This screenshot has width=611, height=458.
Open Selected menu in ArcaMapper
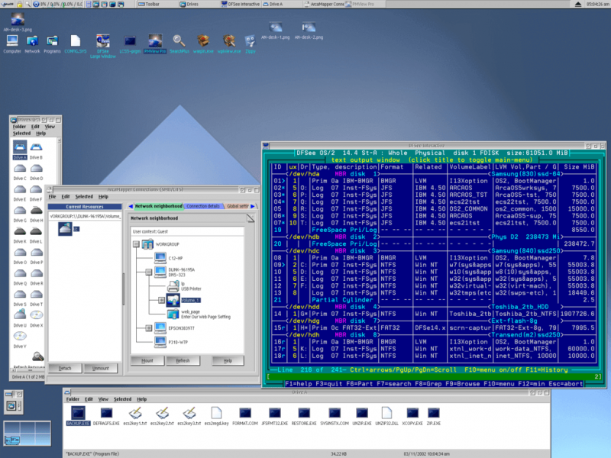(x=84, y=197)
